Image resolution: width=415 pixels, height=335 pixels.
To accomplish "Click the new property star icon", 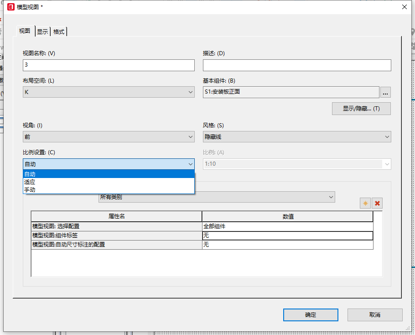I will tap(365, 204).
